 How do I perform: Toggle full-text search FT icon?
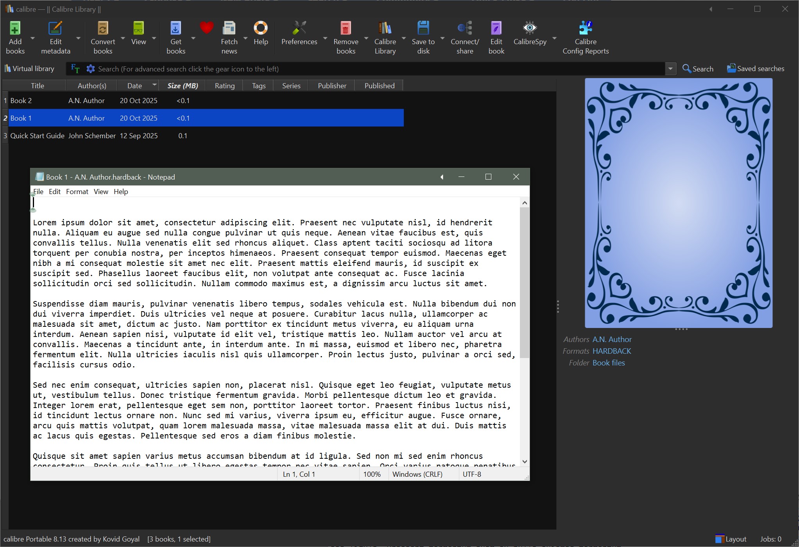75,69
